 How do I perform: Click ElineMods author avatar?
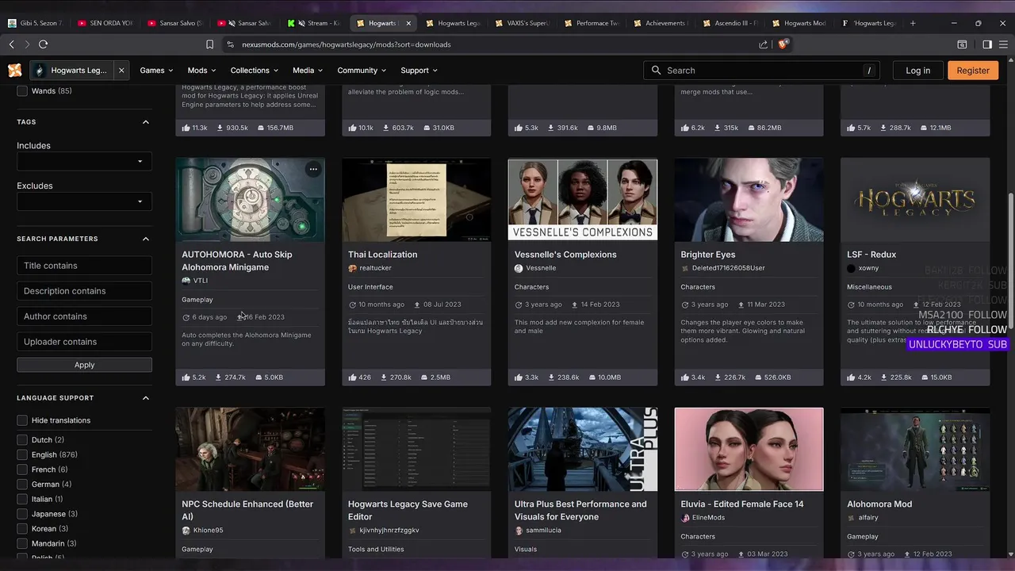(x=685, y=518)
